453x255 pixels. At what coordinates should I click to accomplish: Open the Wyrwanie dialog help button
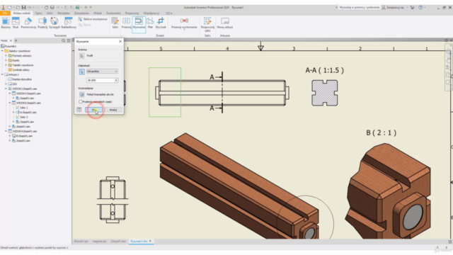click(x=79, y=110)
